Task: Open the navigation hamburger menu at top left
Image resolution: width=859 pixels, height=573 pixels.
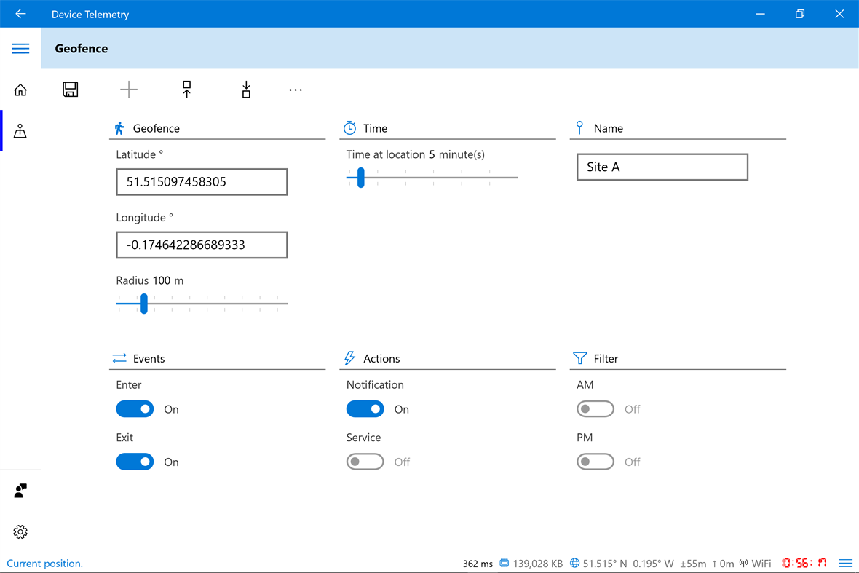Action: (x=20, y=48)
